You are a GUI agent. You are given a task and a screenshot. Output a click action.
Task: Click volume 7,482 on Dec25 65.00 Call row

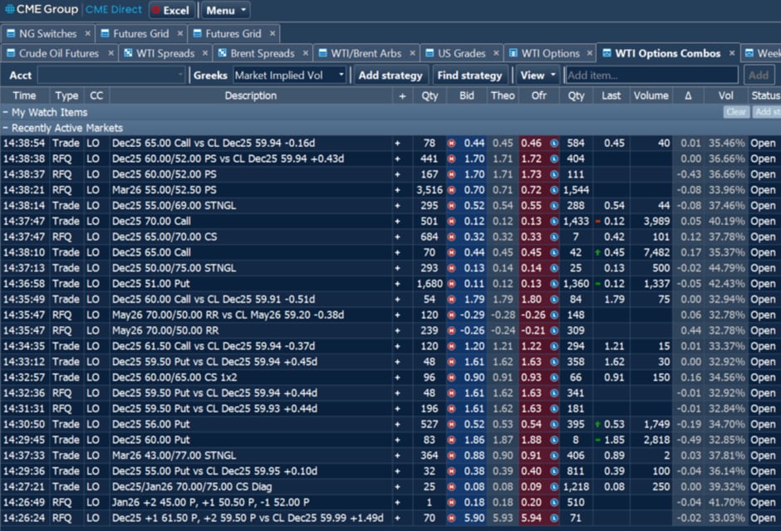656,252
